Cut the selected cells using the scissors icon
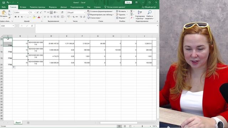Image resolution: width=228 pixels, height=128 pixels. pos(9,11)
